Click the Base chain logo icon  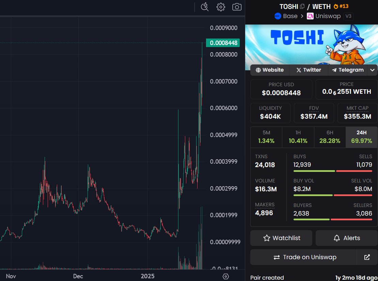coord(278,16)
